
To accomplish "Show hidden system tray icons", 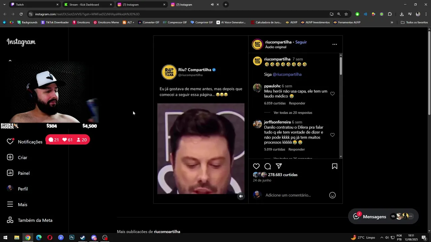I will [x=381, y=238].
